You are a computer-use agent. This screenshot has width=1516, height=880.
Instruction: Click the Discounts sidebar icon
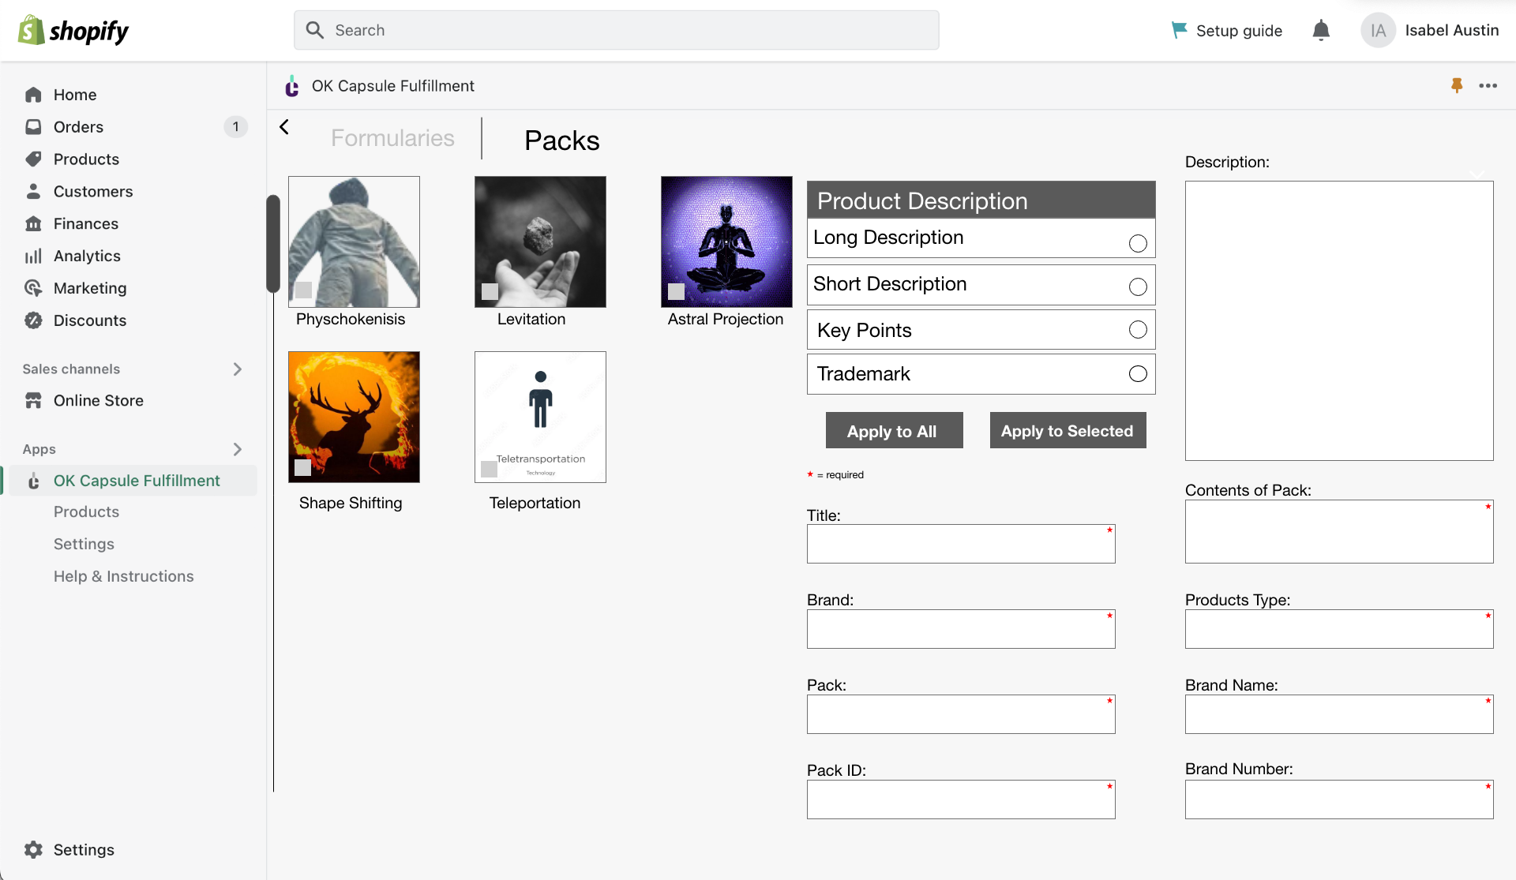pyautogui.click(x=33, y=320)
